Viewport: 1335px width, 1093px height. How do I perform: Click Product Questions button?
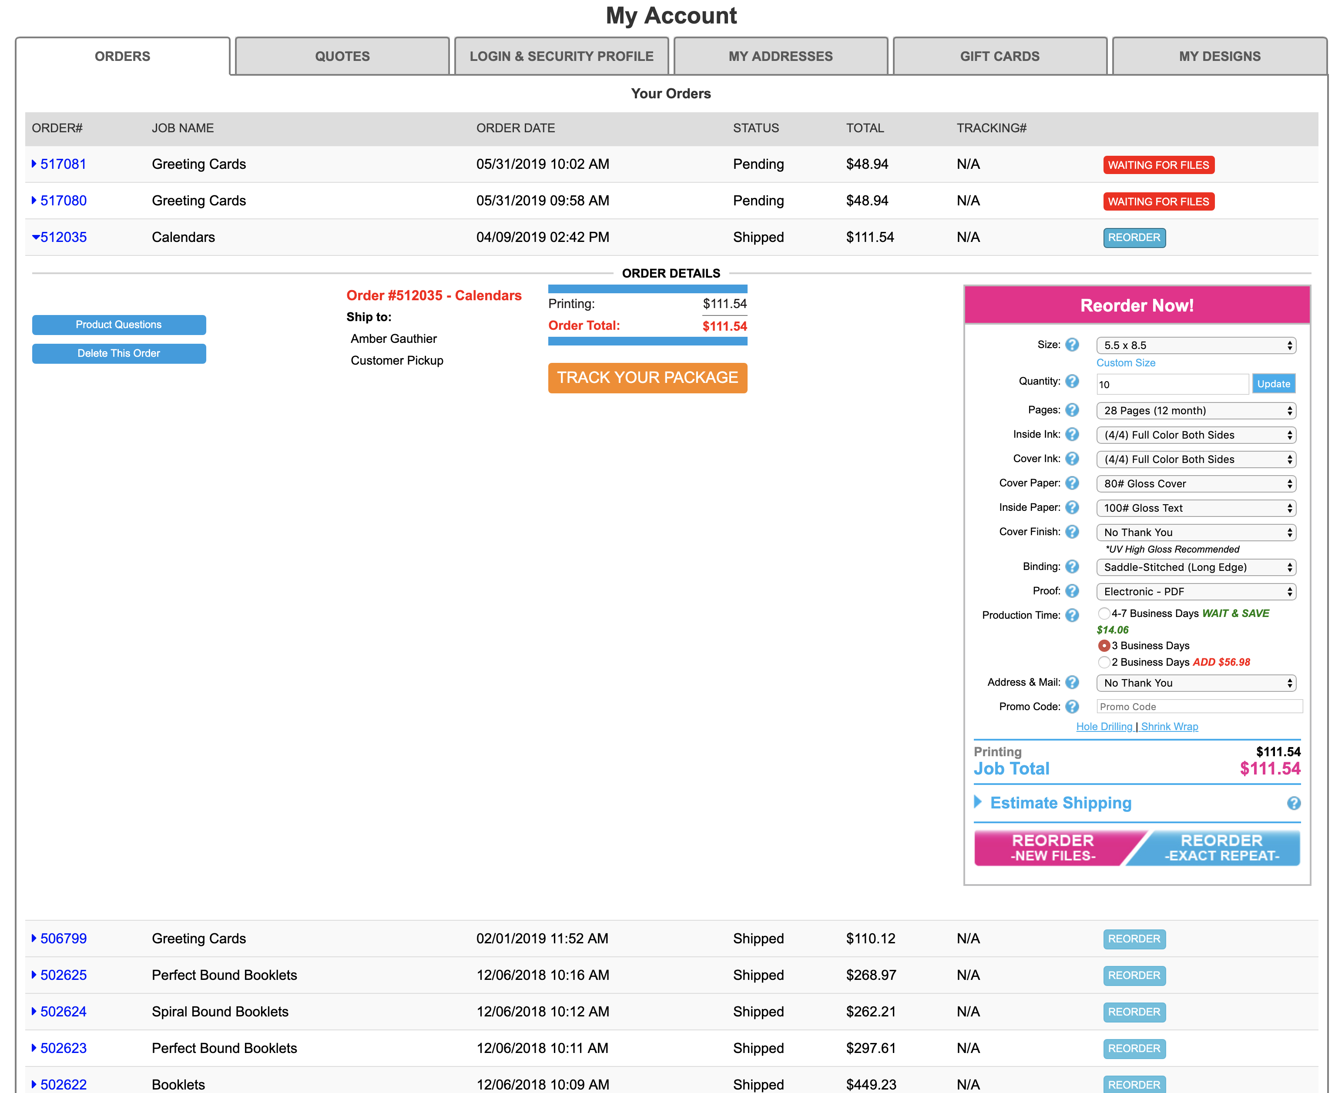(x=119, y=325)
